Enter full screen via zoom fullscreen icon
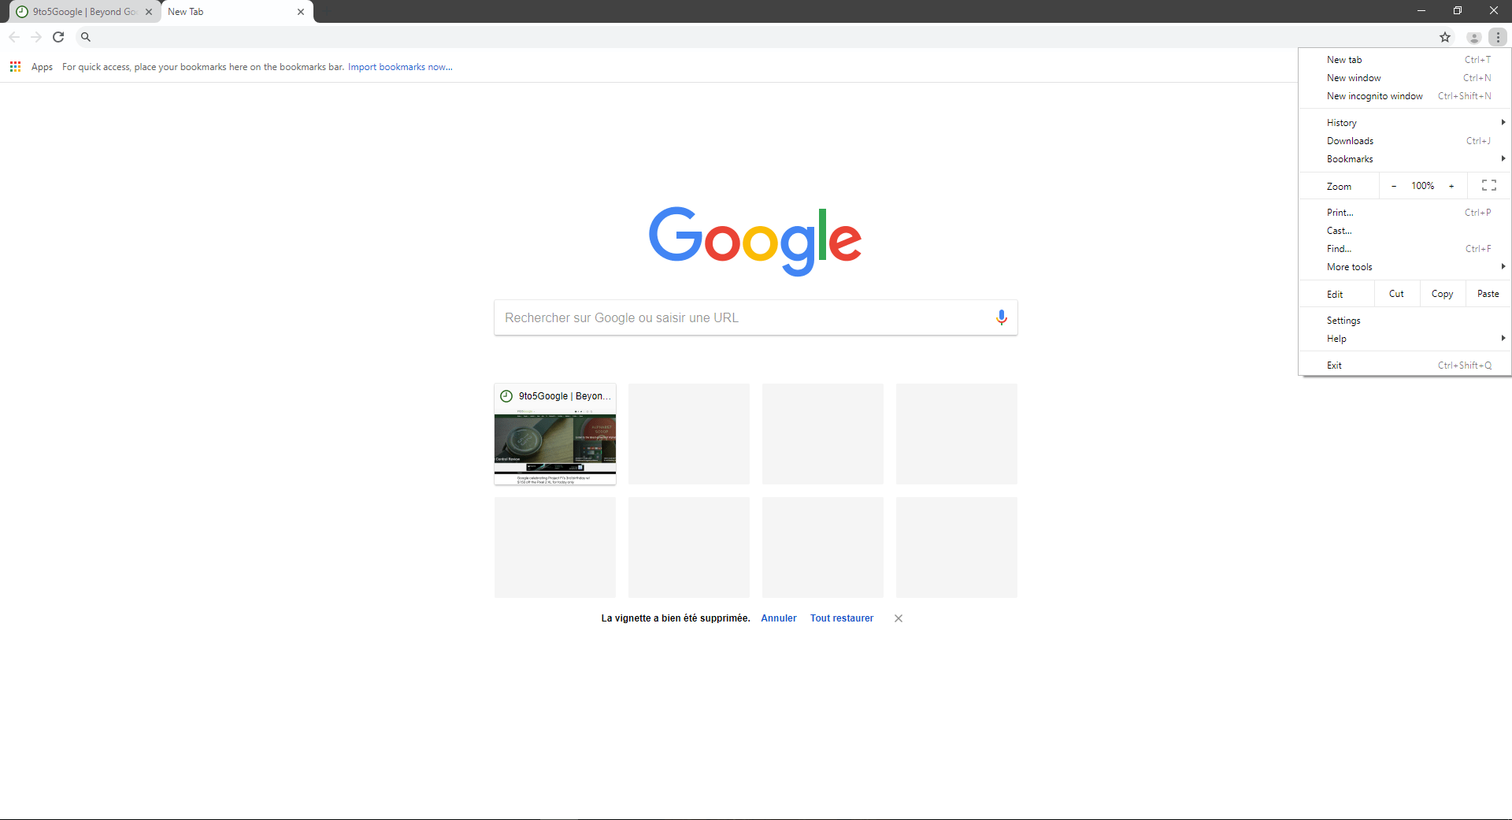1512x820 pixels. [x=1488, y=185]
